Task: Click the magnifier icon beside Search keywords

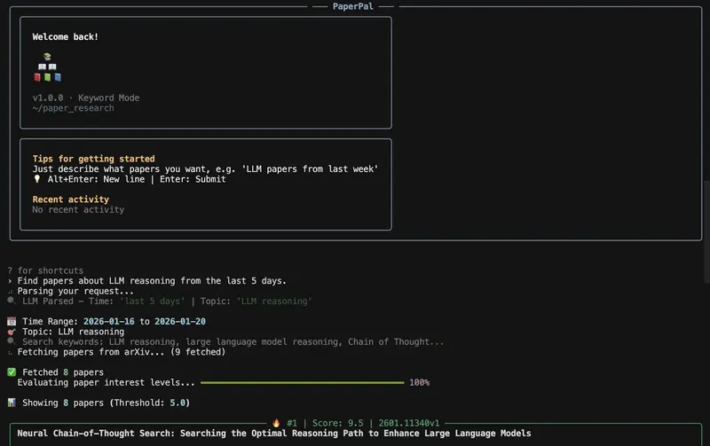Action: pyautogui.click(x=11, y=341)
